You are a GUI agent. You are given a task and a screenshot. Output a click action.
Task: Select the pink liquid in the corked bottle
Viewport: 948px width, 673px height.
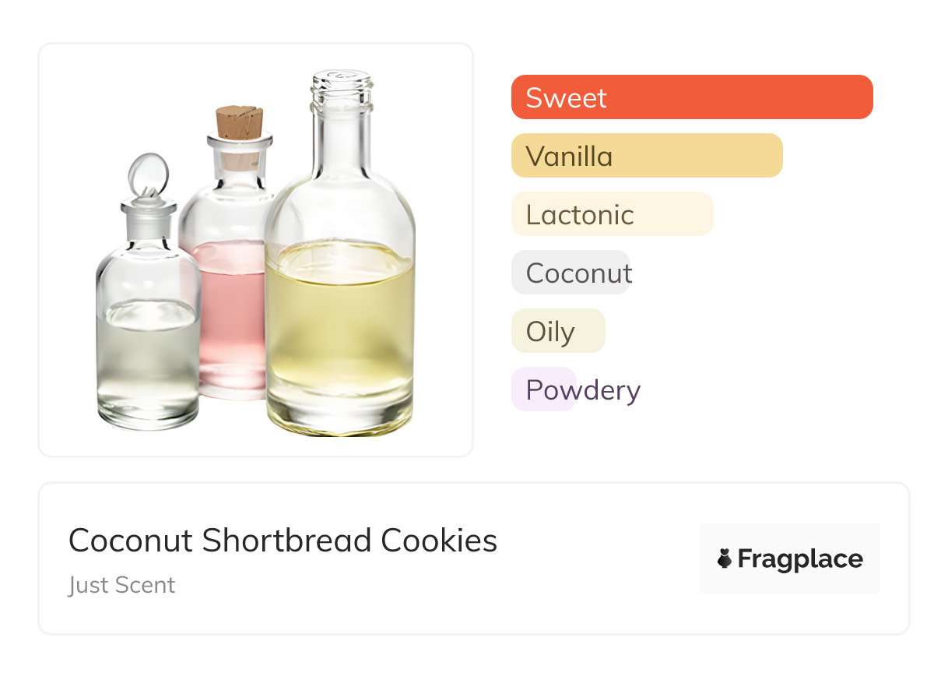click(230, 312)
